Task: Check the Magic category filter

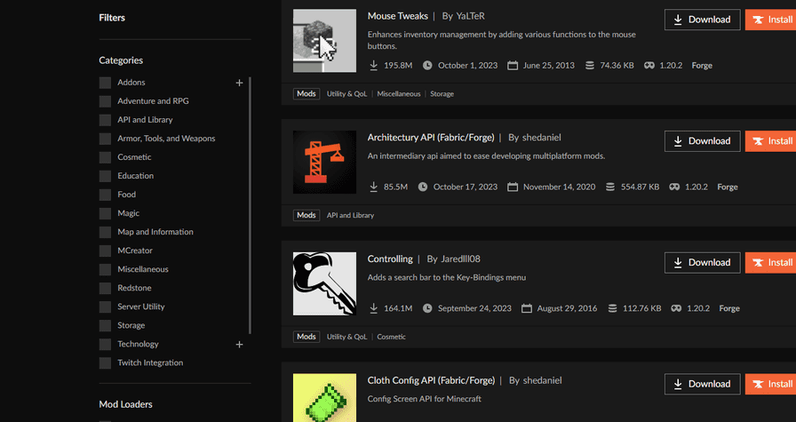Action: pyautogui.click(x=106, y=213)
